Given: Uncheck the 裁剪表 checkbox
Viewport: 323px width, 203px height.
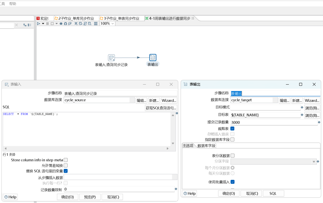Looking at the screenshot, I should (232, 129).
